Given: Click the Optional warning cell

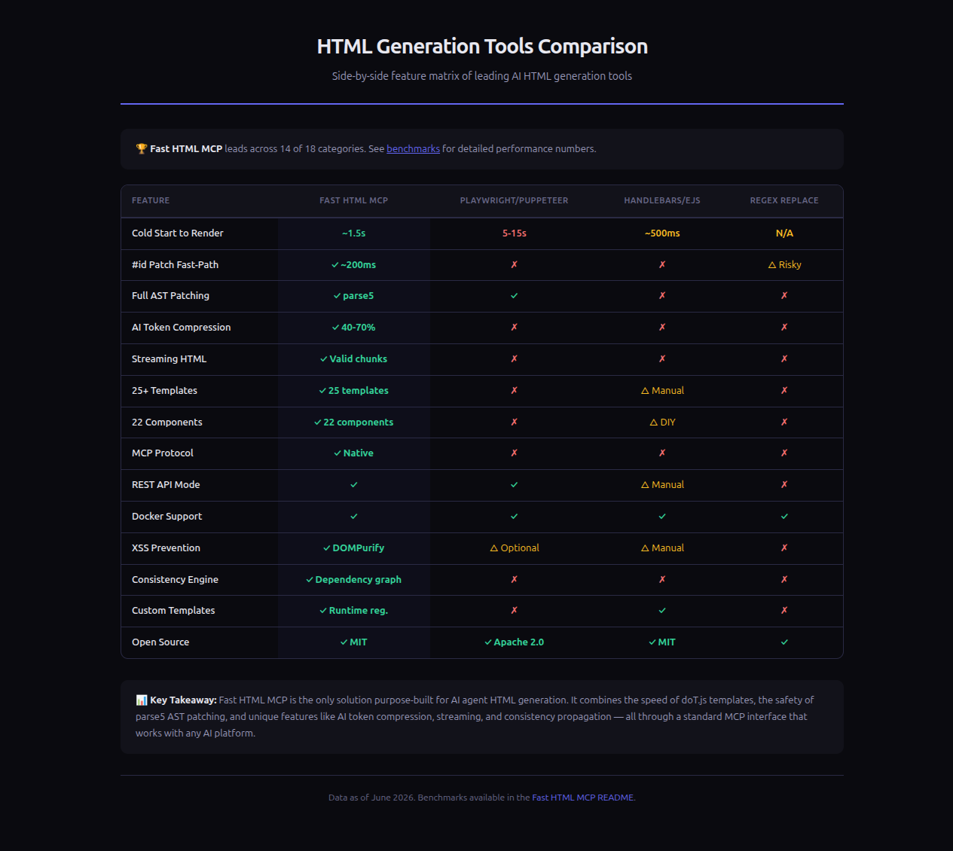Looking at the screenshot, I should (515, 548).
